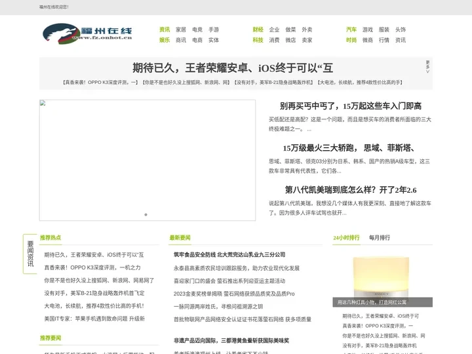The image size is (472, 354).
Task: Click the 要闻资讯 side tab
Action: [x=30, y=254]
